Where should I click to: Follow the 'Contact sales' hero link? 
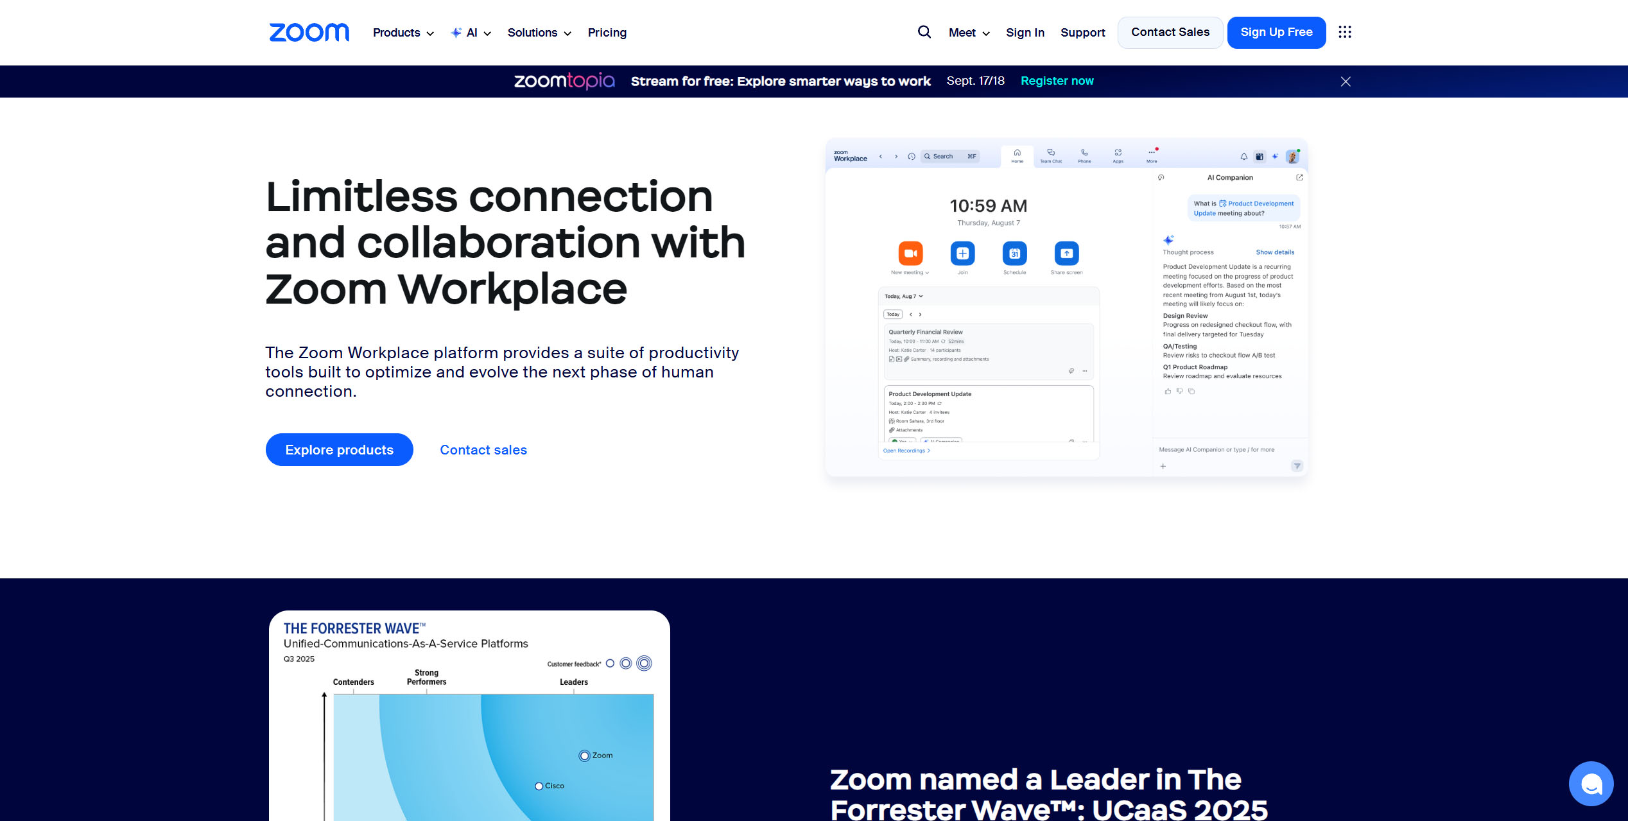[483, 450]
